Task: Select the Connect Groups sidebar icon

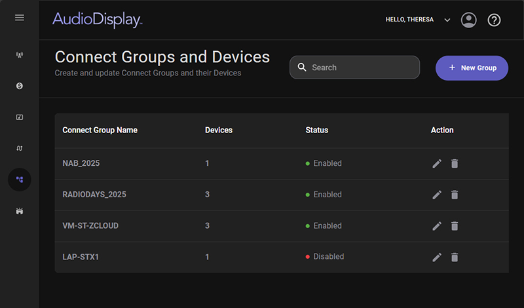Action: [x=20, y=180]
